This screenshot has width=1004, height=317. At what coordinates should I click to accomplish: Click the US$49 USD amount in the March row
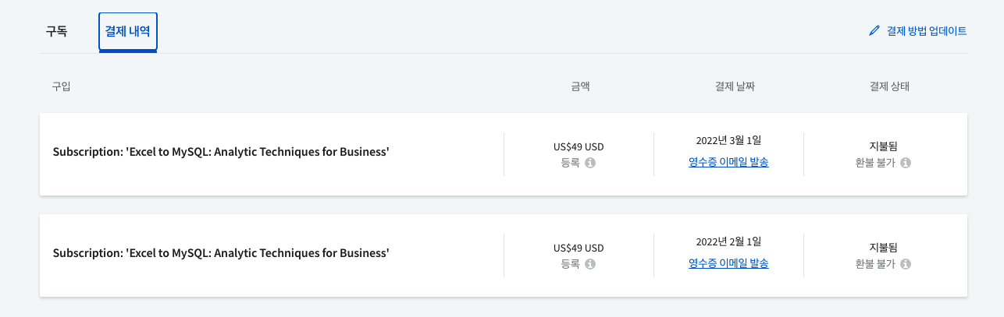point(579,146)
